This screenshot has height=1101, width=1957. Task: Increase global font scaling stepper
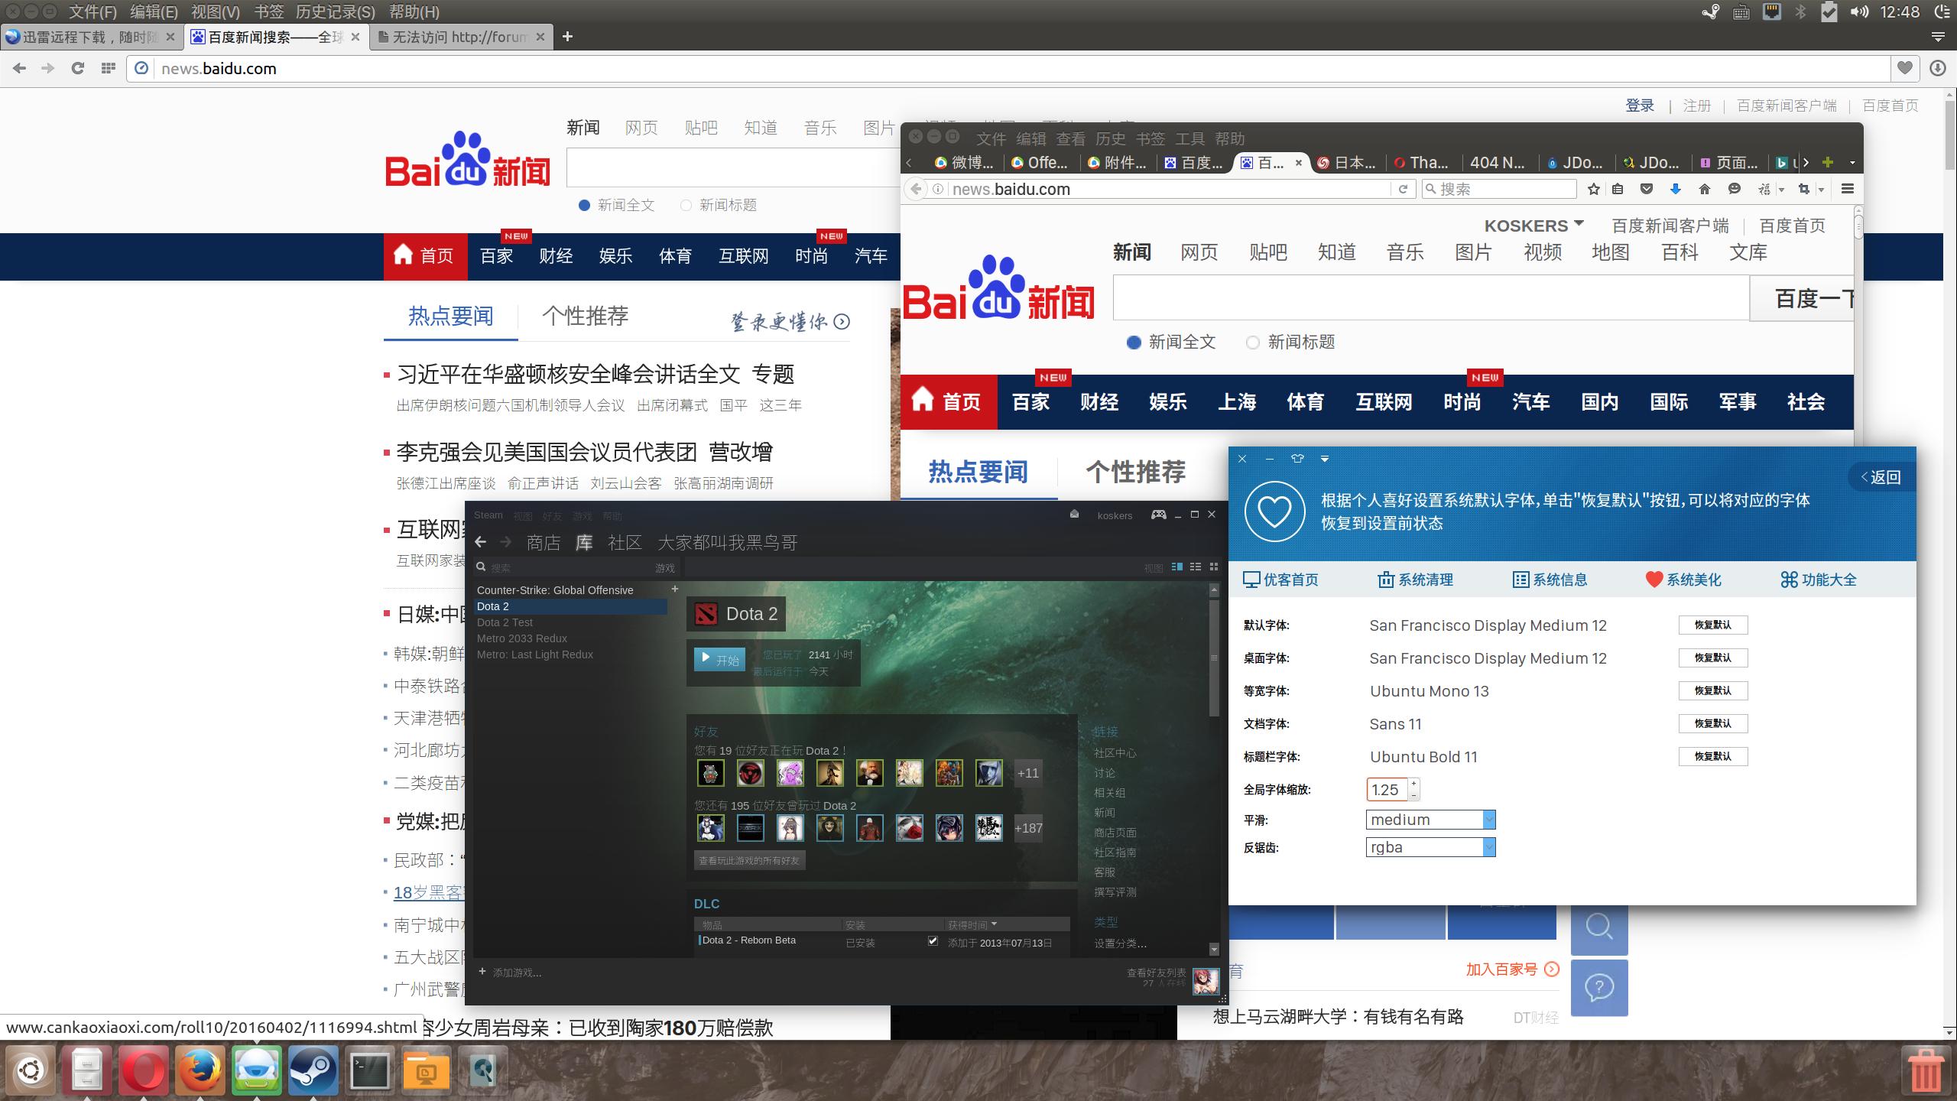[1414, 783]
